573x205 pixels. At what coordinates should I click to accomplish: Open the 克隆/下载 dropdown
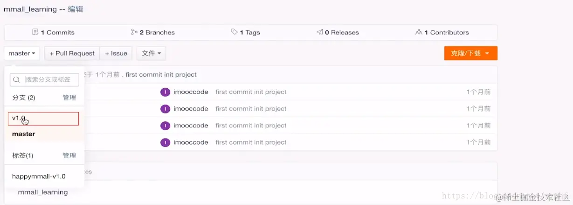click(x=470, y=53)
